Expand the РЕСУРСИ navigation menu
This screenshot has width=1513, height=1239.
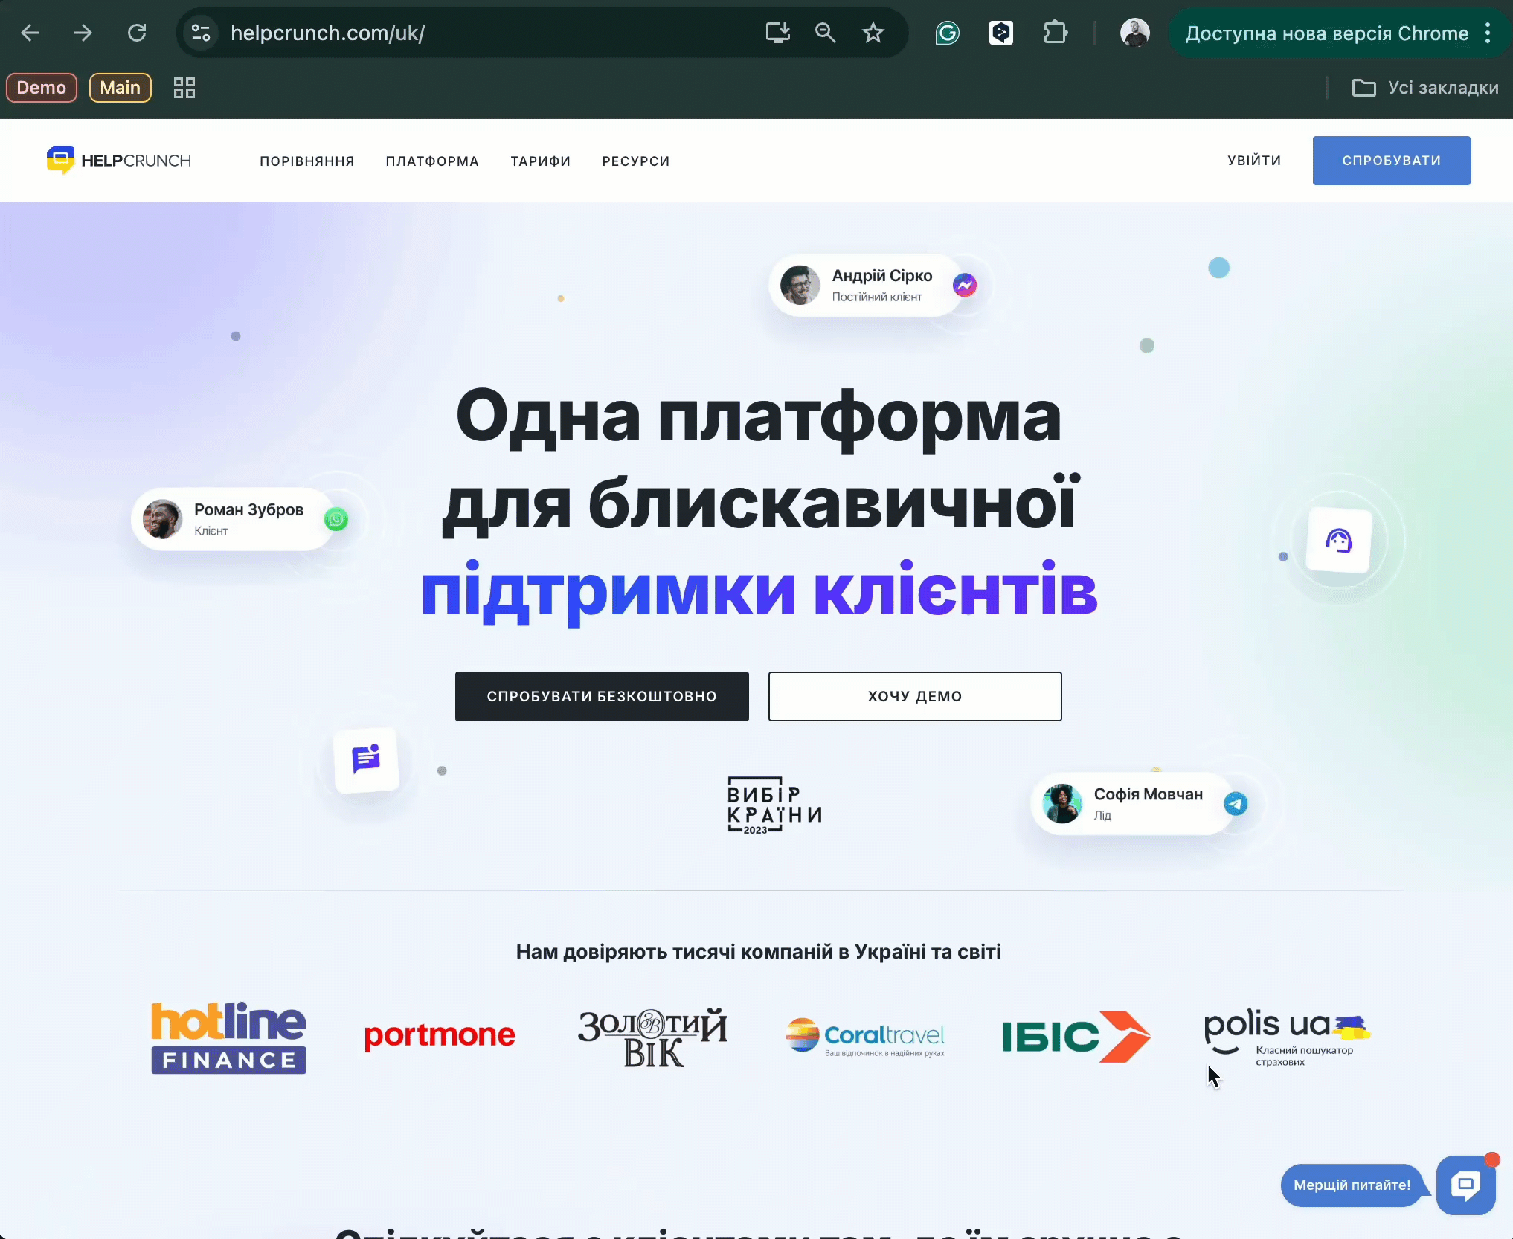pyautogui.click(x=636, y=161)
